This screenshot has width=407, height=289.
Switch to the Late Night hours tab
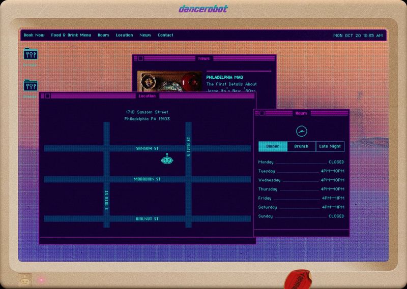coord(330,146)
